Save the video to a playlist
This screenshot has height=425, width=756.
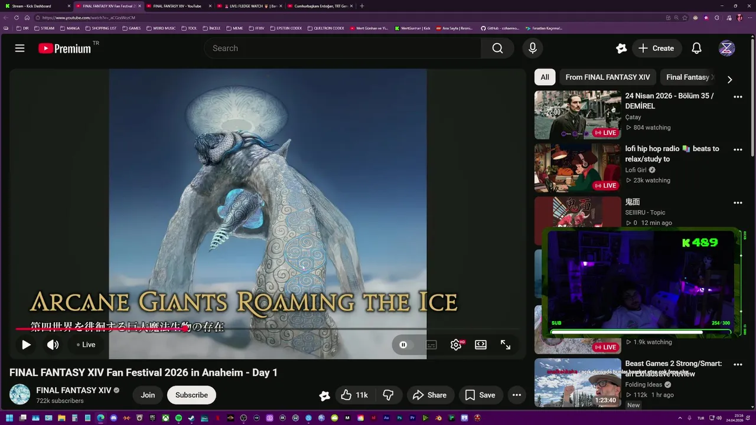480,395
